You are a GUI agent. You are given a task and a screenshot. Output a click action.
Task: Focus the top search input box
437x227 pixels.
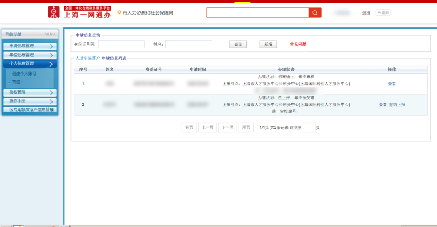pos(257,13)
